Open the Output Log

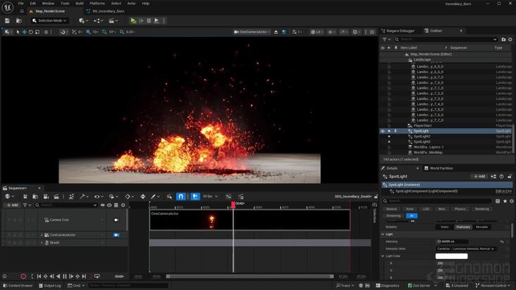point(49,285)
